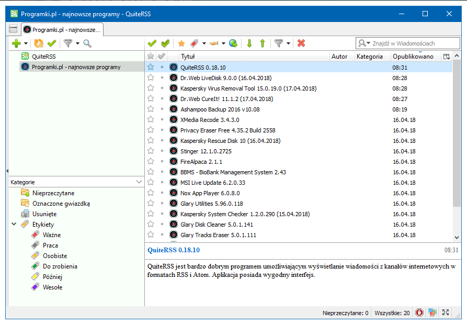Mark all news read with double green check
The width and height of the screenshot is (467, 324).
(165, 43)
